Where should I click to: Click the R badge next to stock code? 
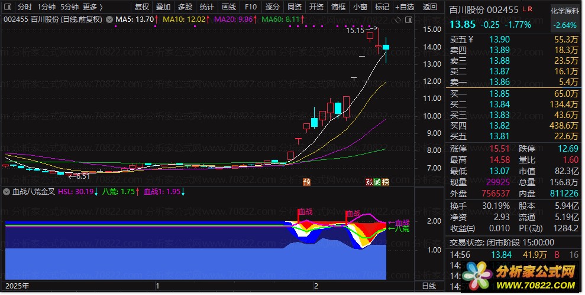pyautogui.click(x=530, y=9)
